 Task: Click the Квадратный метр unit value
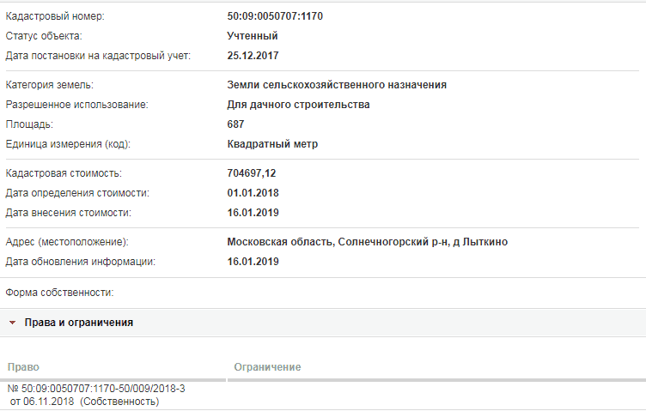[272, 144]
